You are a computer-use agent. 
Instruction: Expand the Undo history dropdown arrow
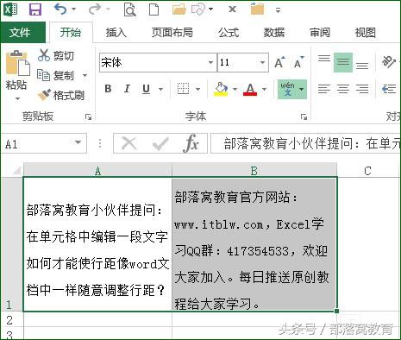74,9
